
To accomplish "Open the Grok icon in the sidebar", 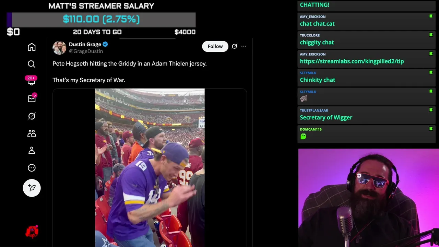I will tap(32, 116).
